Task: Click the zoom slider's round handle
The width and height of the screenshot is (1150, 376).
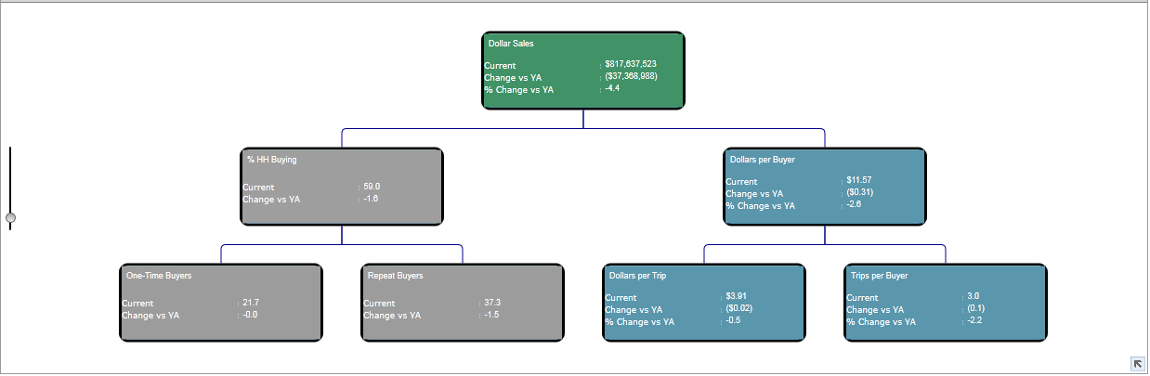Action: 10,218
